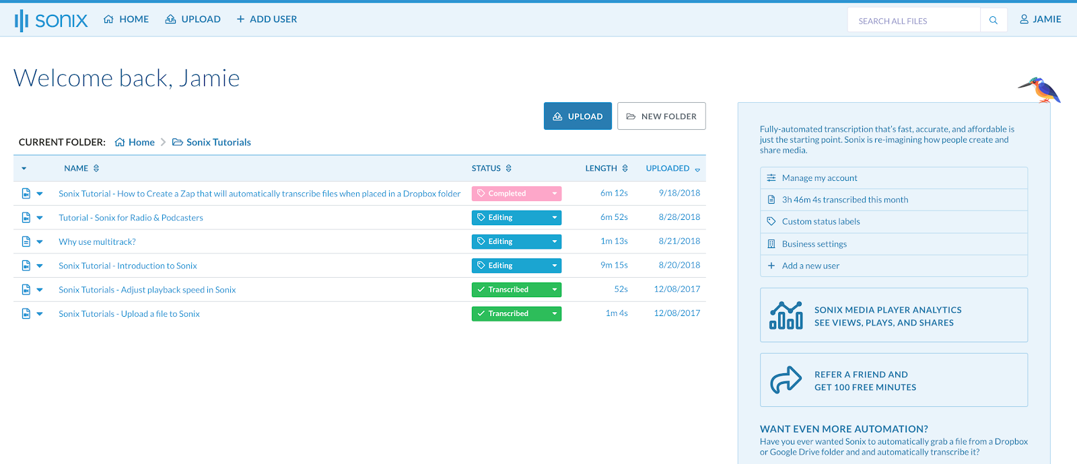This screenshot has height=464, width=1077.
Task: Expand the Transcribed dropdown for Upload a file to Sonix
Action: coord(555,314)
